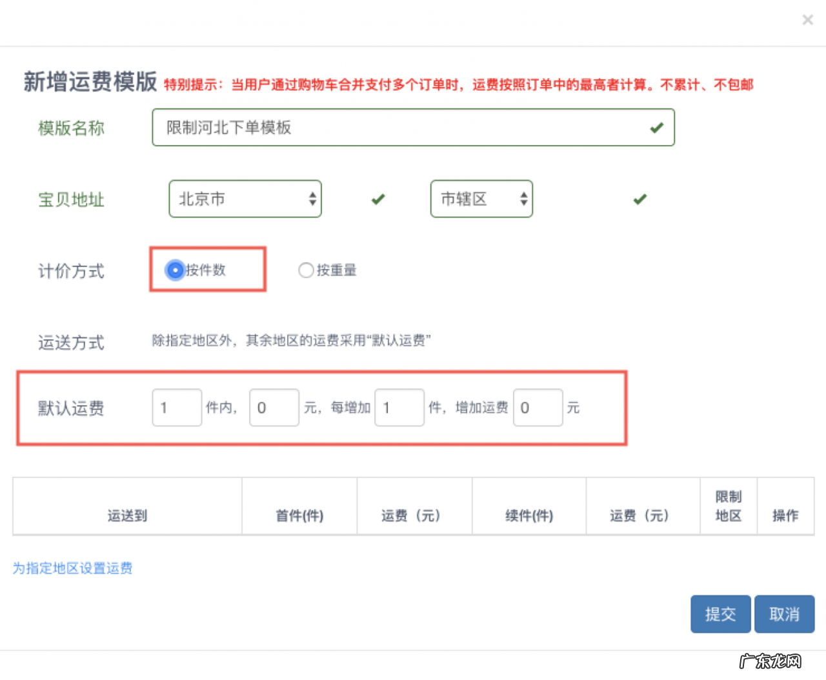Screen dimensions: 826x680
Task: Click the 增加运费 extra fee input field
Action: pos(538,407)
